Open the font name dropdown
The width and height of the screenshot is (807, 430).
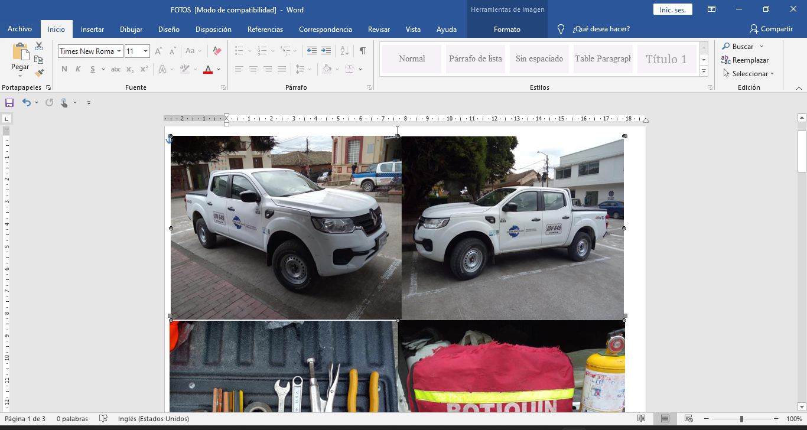119,51
